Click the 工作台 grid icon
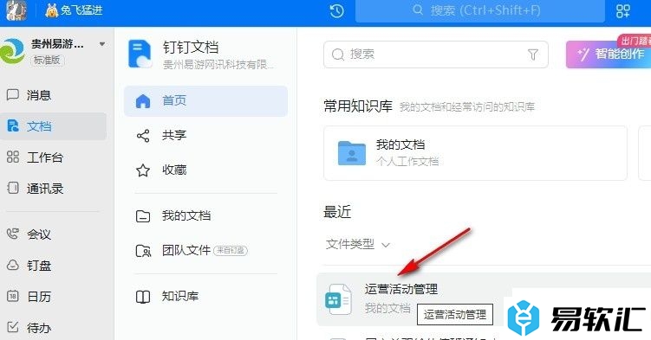651x340 pixels. click(x=13, y=157)
